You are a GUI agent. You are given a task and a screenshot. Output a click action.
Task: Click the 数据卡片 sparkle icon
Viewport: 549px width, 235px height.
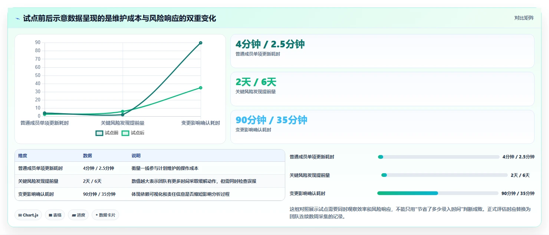97,215
